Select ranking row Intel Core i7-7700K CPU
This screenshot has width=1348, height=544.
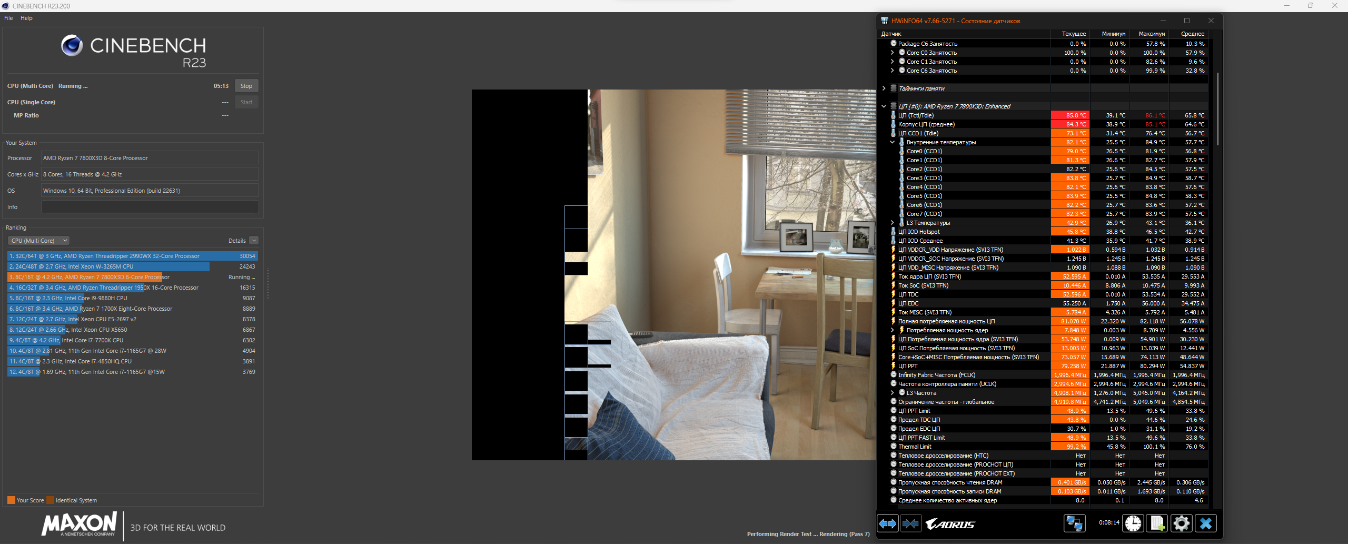point(132,340)
